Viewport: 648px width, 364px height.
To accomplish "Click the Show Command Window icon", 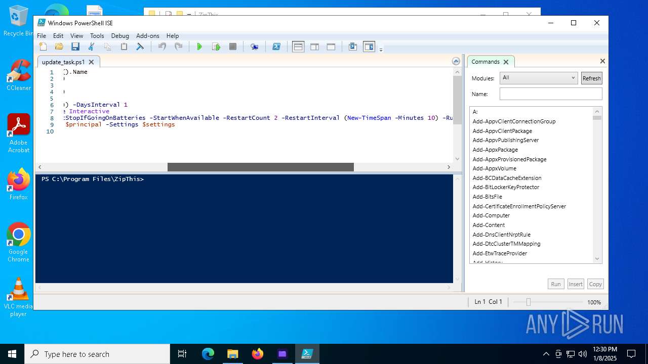I will click(353, 47).
